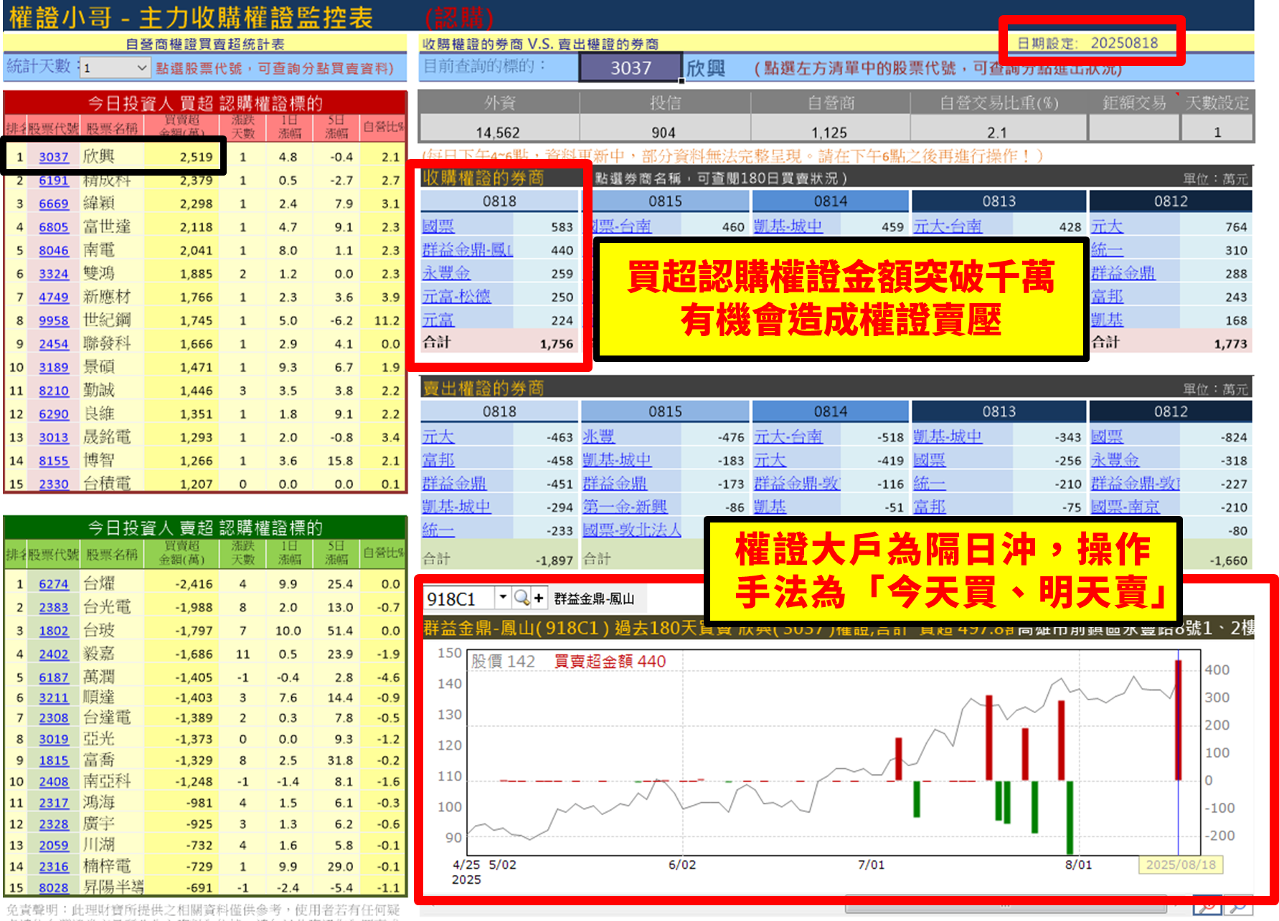
Task: Click the 日期設定 date value 20250818
Action: [x=1124, y=43]
